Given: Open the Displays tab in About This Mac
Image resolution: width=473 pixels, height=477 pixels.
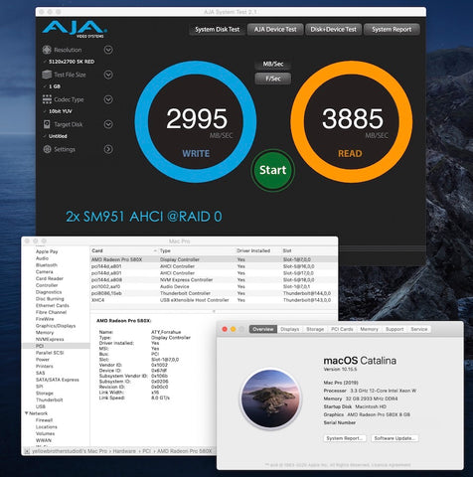Looking at the screenshot, I should click(290, 329).
